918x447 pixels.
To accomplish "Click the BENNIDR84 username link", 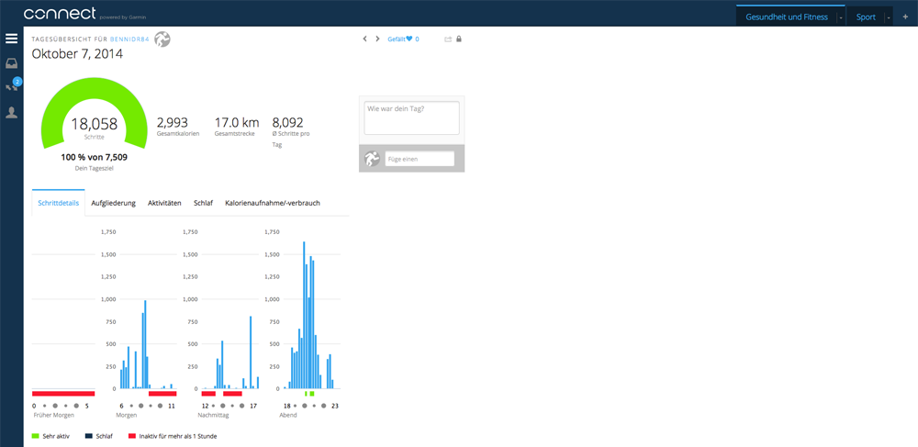I will pos(129,39).
